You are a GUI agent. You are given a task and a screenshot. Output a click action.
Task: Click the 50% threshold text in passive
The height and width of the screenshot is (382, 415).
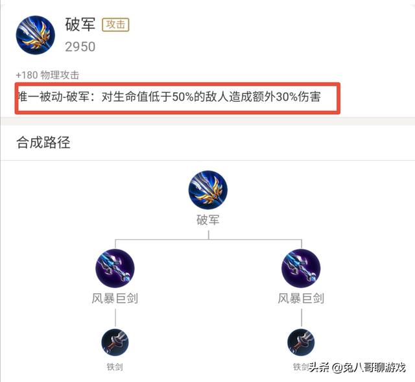pyautogui.click(x=183, y=97)
